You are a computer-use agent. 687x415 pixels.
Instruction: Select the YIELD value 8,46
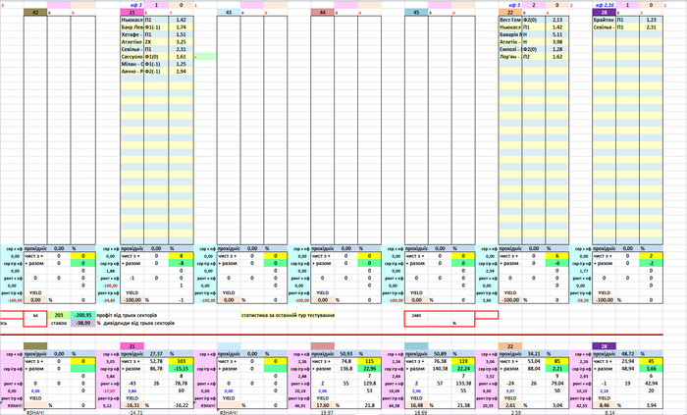tap(605, 405)
